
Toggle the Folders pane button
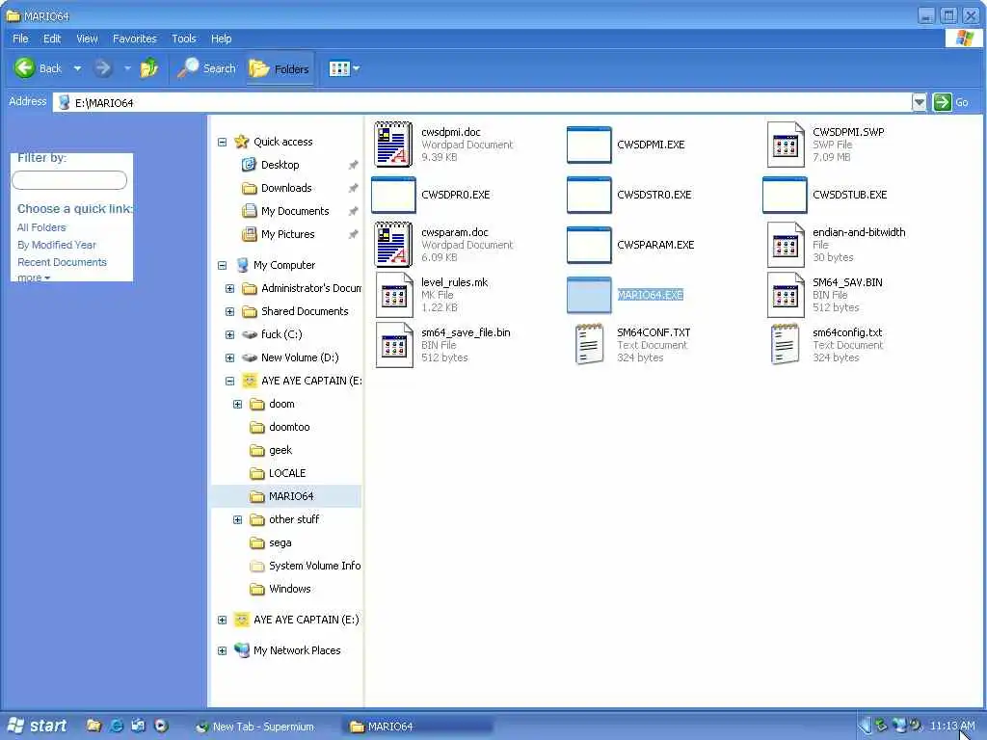click(279, 68)
